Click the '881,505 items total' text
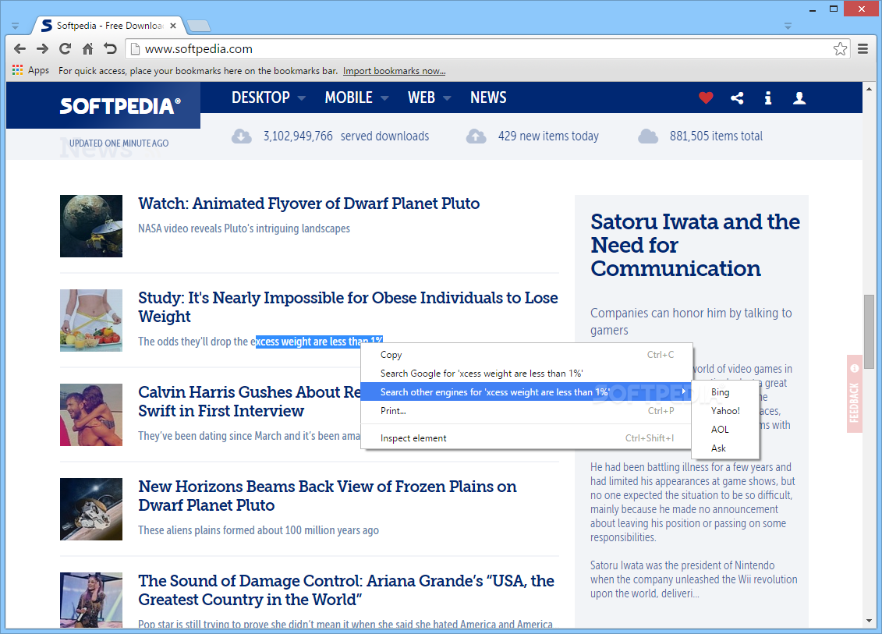This screenshot has width=882, height=634. 716,136
